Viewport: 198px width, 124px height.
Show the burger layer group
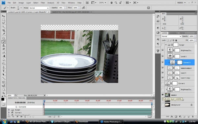tap(163, 45)
